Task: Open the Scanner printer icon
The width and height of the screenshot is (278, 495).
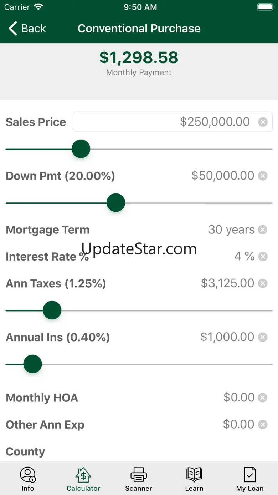Action: pos(139,475)
